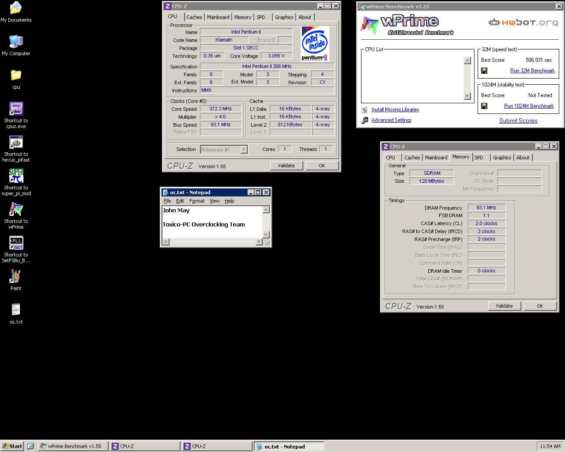The image size is (565, 452).
Task: Activate the first CPU-Z taskbar button
Action: pos(145,446)
